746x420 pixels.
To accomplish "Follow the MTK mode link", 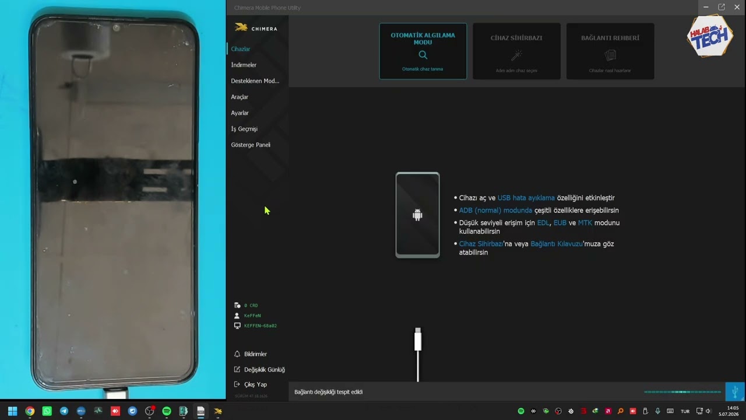I will pos(585,223).
